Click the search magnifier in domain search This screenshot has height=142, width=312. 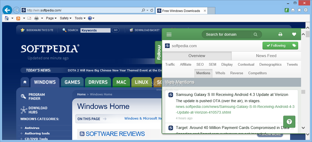click(255, 34)
